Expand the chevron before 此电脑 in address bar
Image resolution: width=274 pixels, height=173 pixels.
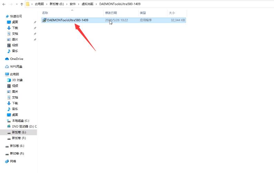32,4
